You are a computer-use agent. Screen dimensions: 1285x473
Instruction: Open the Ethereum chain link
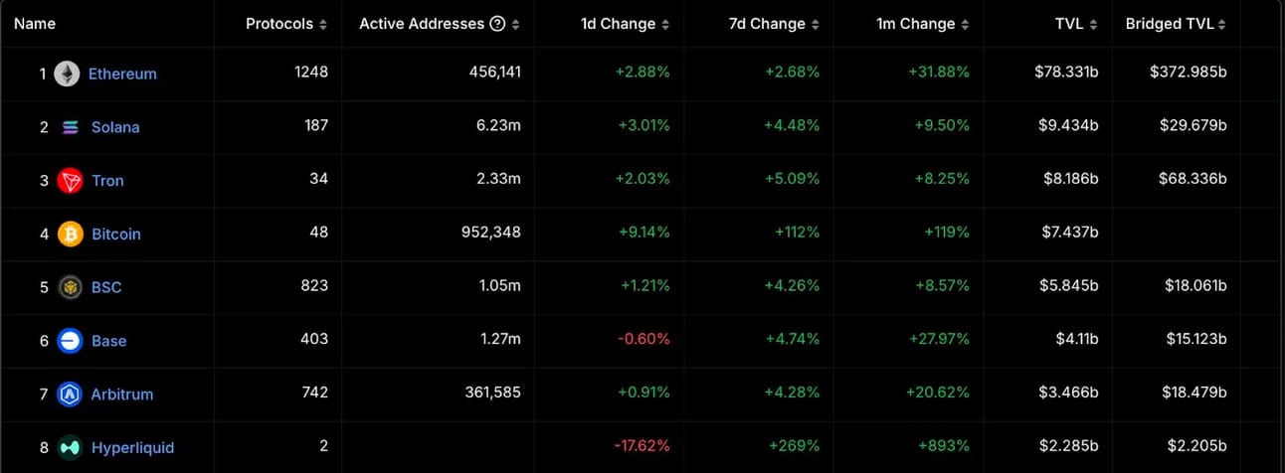point(122,74)
